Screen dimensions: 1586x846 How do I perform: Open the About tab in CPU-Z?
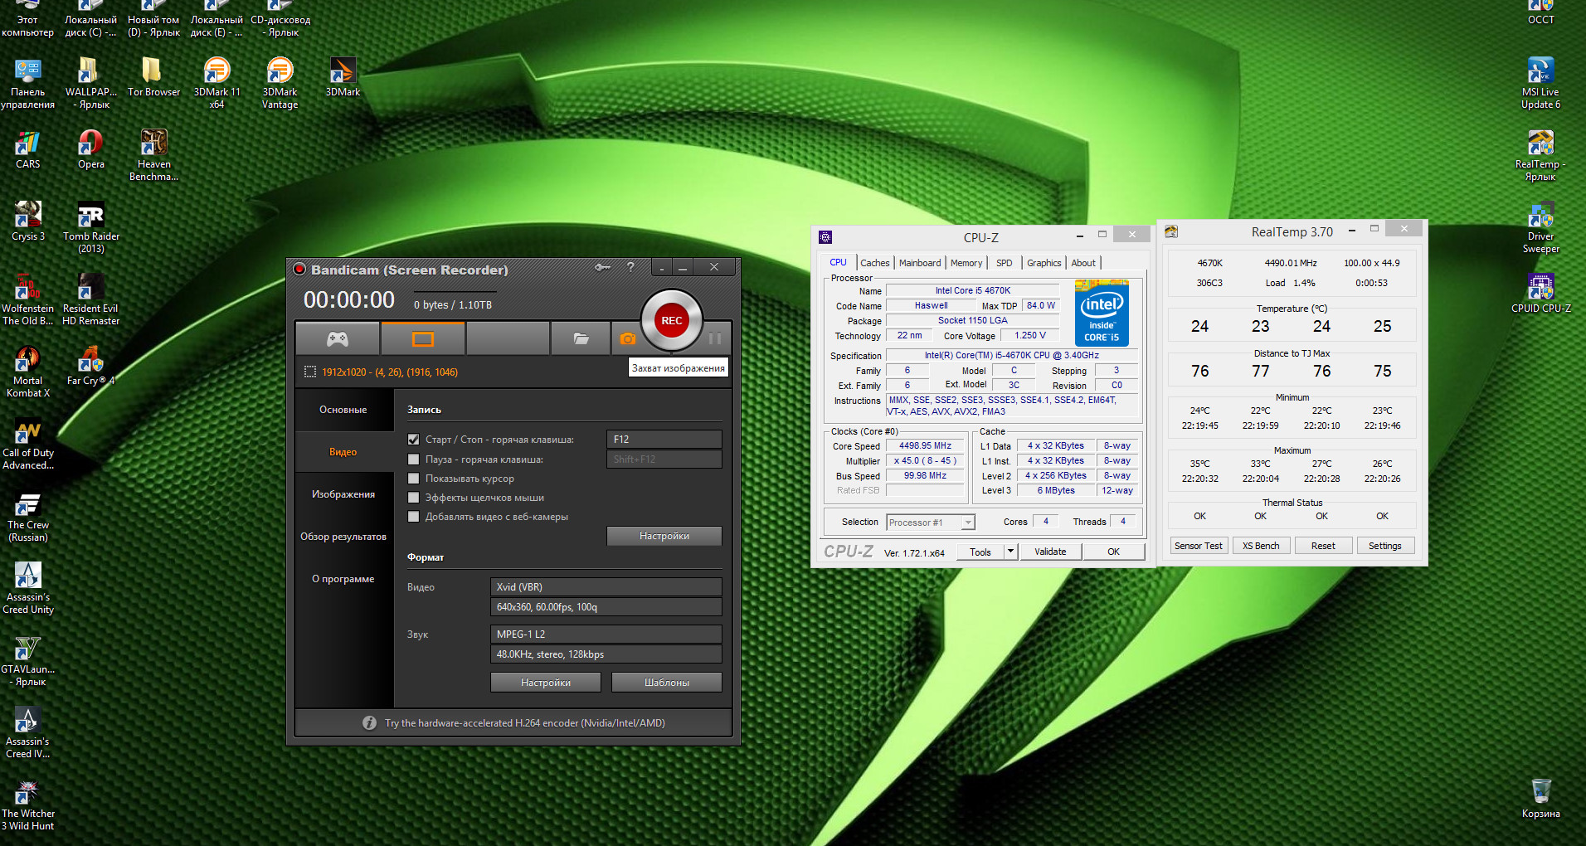coord(1083,263)
